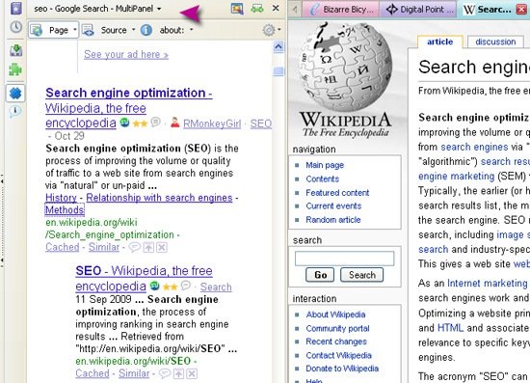530x383 pixels.
Task: Click the picture icon in panel header
Action: point(237,9)
